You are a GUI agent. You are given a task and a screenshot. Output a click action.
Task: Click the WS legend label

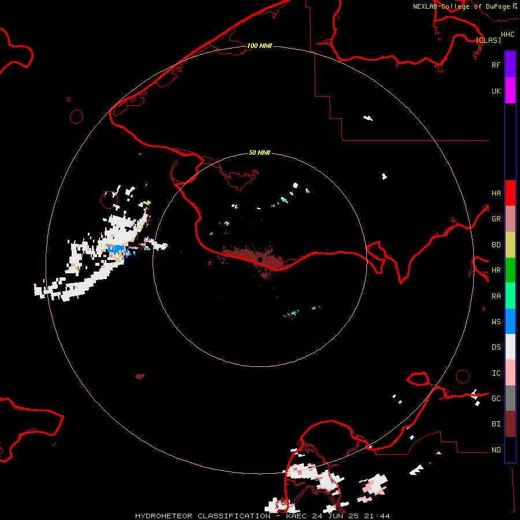click(x=496, y=321)
